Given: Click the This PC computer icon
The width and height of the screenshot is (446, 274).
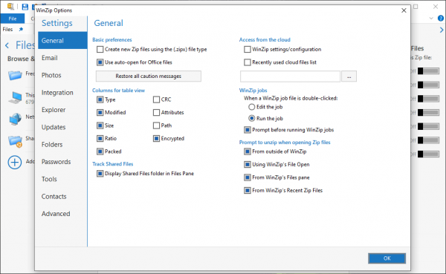Looking at the screenshot, I should click(x=15, y=98).
